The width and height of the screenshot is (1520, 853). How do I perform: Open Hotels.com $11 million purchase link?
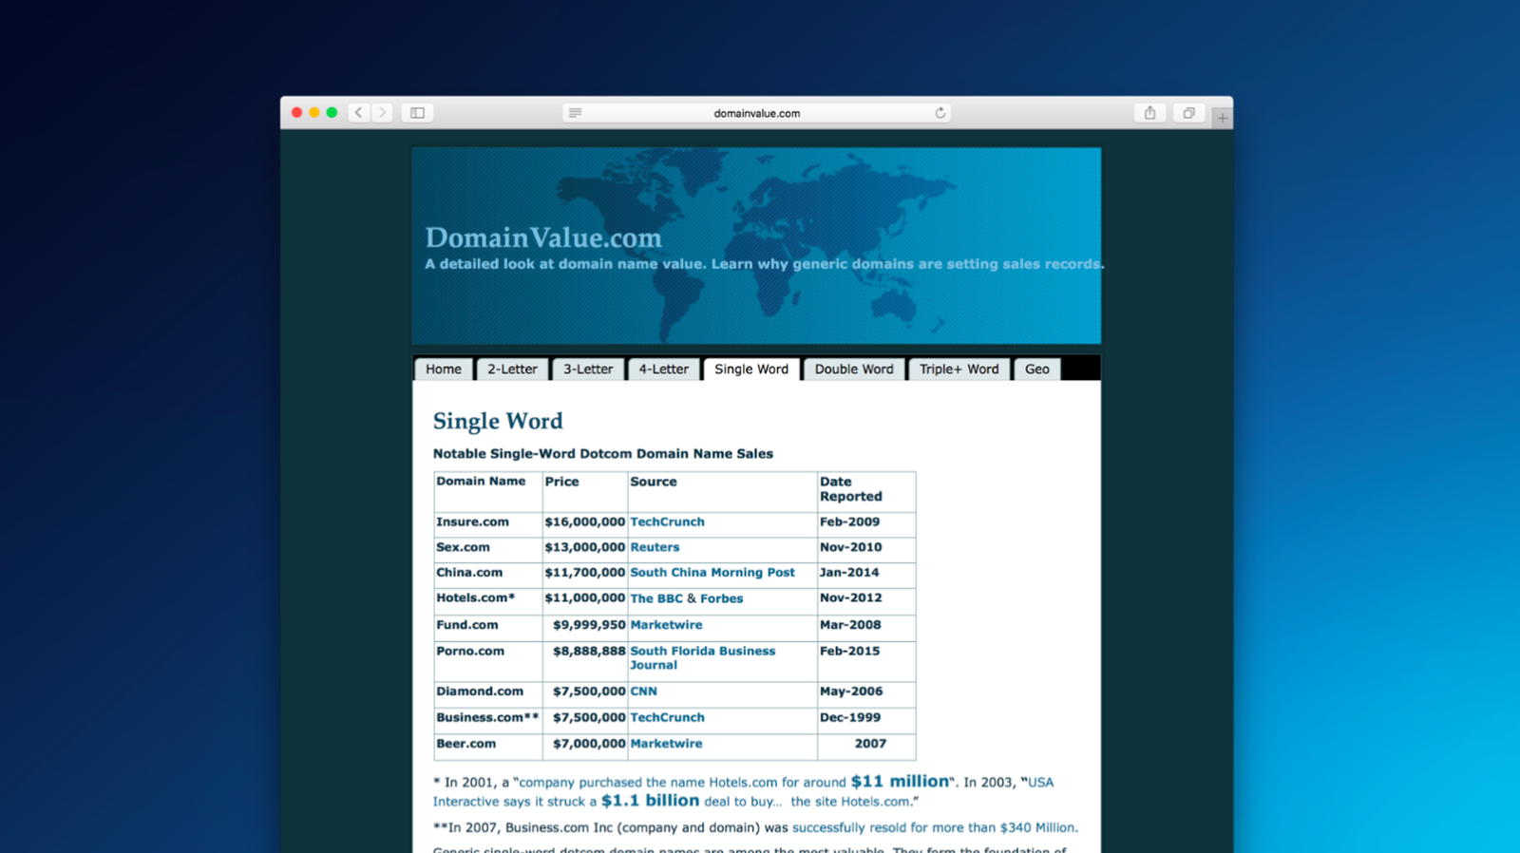pos(734,782)
